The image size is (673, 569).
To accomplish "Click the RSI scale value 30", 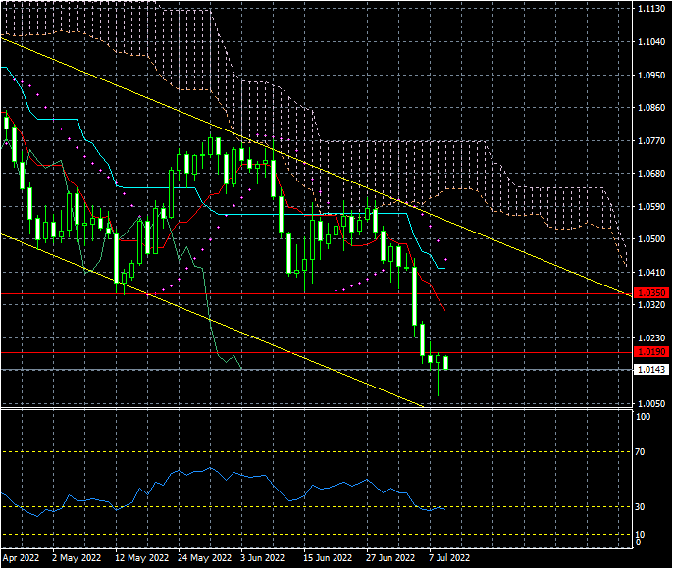I will click(640, 507).
